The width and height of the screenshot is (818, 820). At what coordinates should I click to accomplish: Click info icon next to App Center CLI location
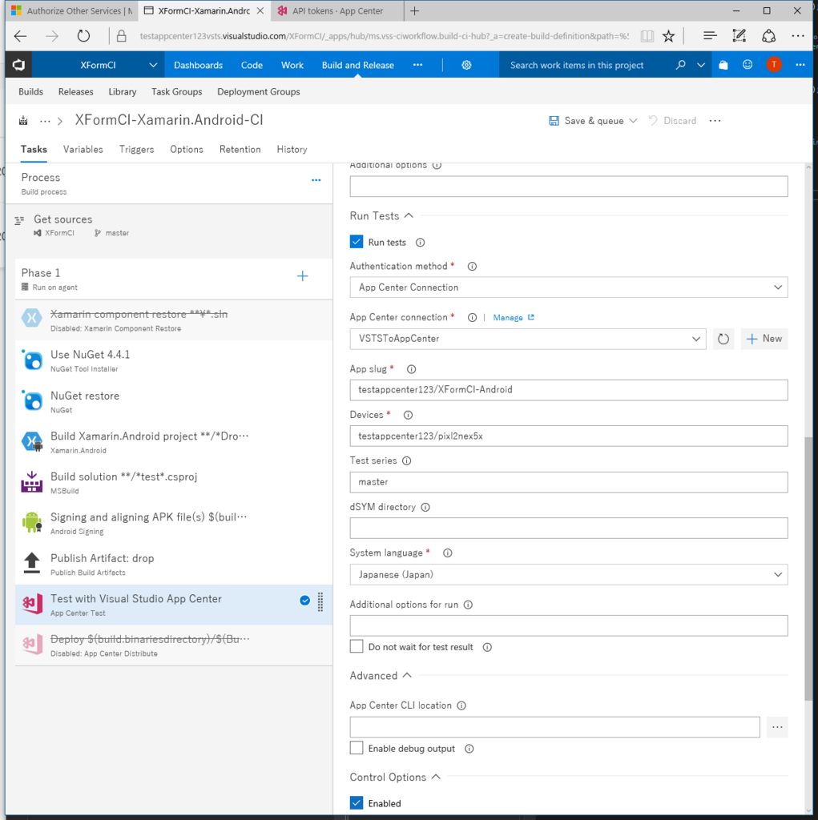(x=461, y=705)
